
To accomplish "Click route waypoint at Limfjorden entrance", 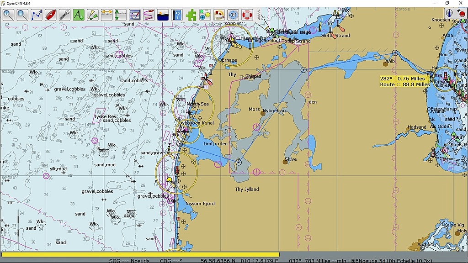I will click(179, 144).
